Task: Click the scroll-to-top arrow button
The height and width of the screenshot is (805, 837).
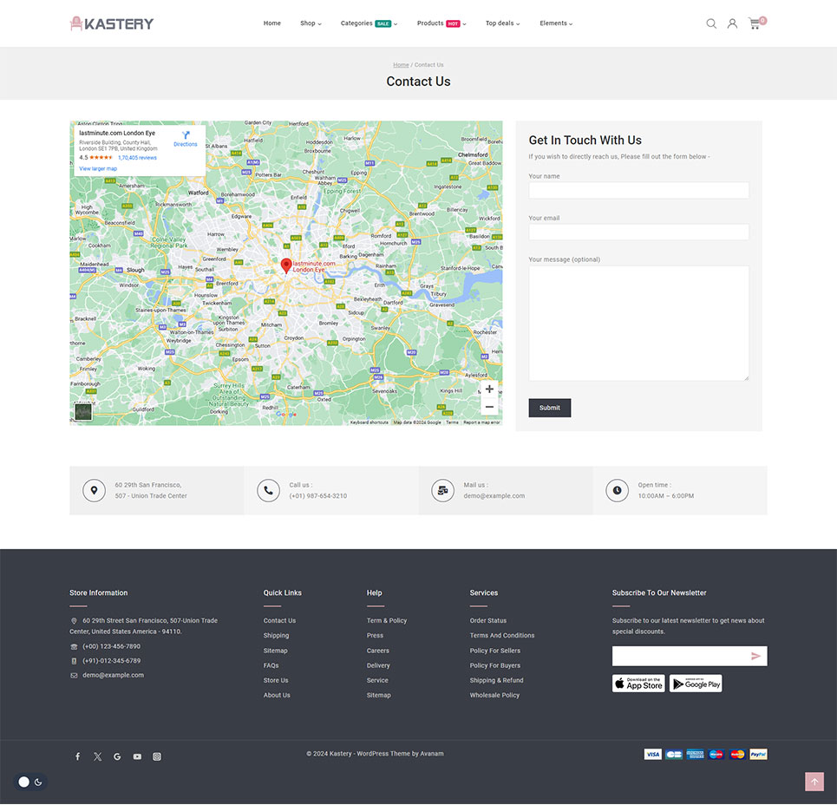Action: pos(814,782)
